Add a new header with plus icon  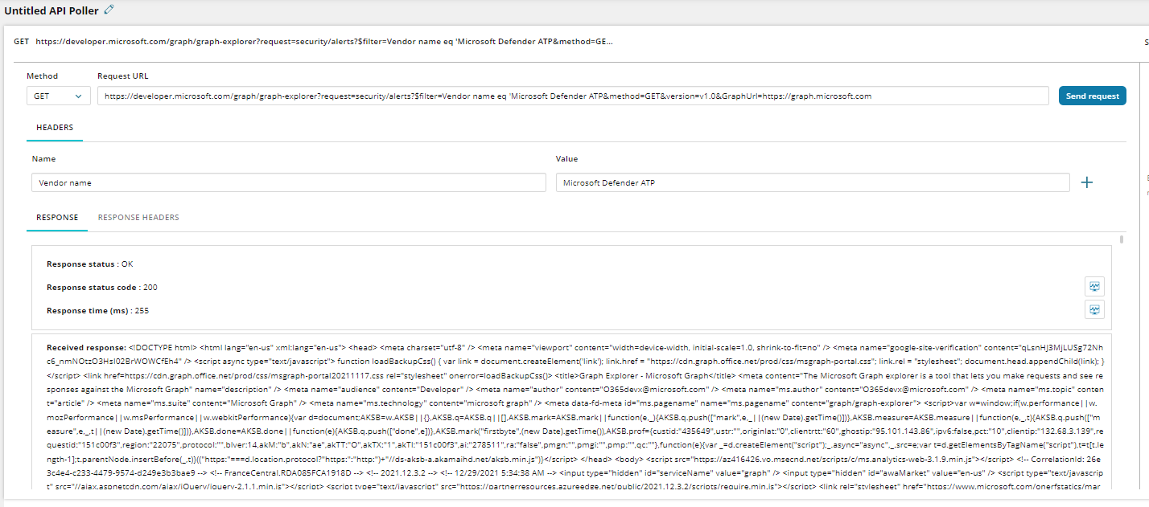click(1087, 182)
